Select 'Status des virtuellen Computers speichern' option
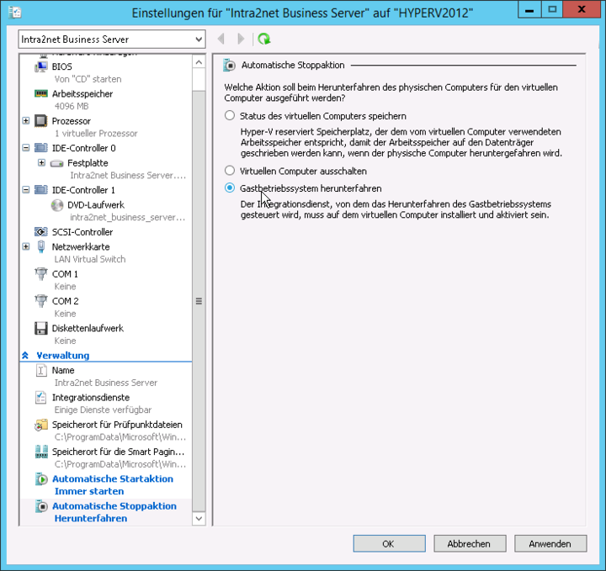 230,116
